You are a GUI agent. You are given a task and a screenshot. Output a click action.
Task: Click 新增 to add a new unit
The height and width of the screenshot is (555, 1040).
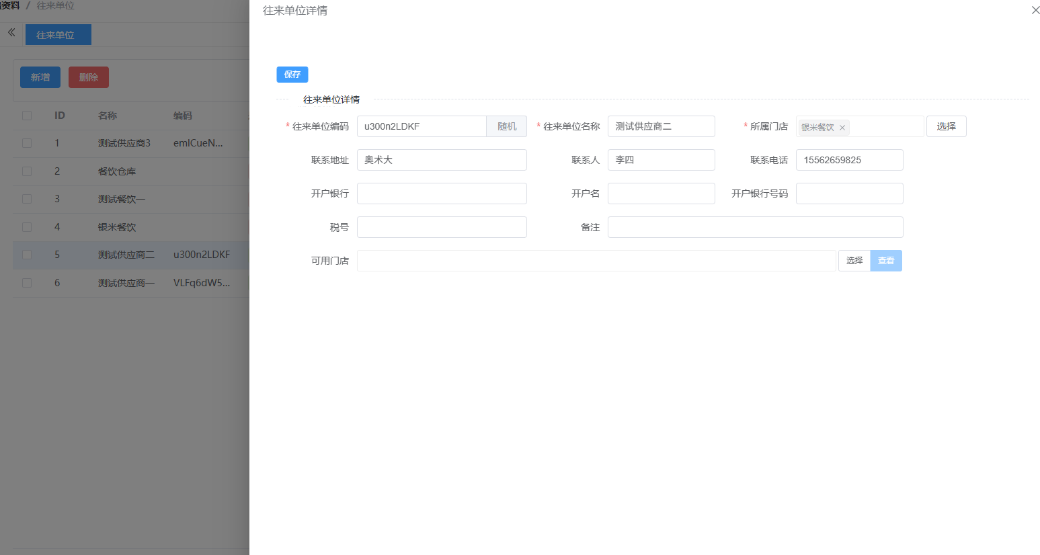(40, 77)
